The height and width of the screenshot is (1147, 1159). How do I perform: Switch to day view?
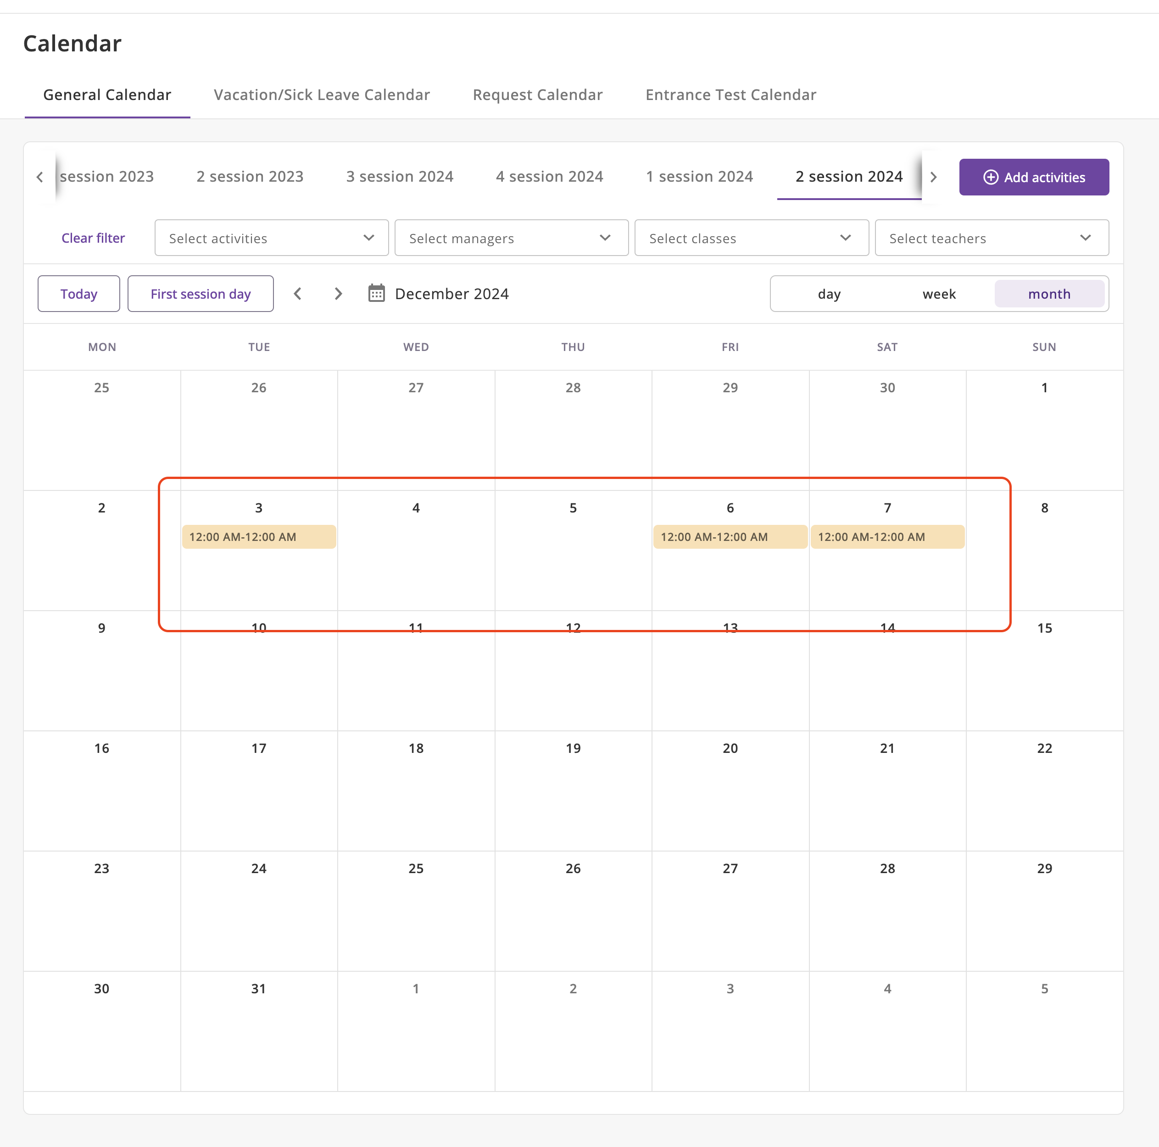pyautogui.click(x=829, y=294)
